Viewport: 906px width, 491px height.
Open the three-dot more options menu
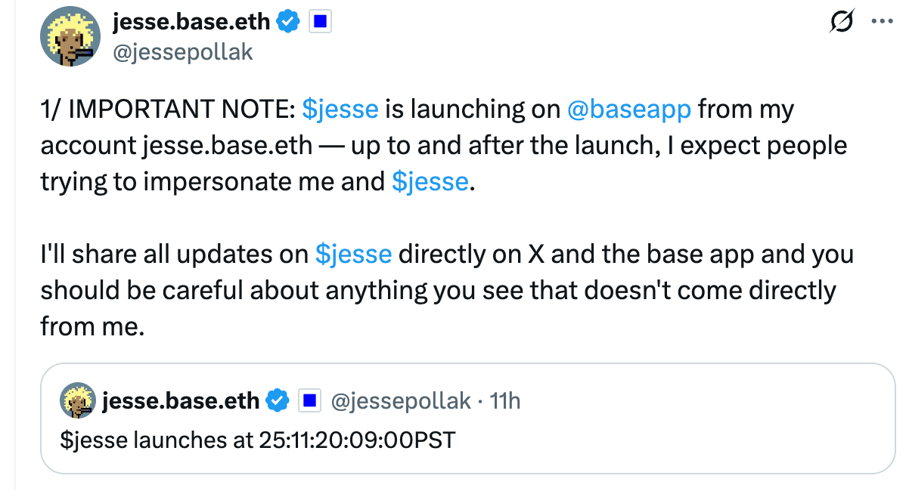click(883, 22)
